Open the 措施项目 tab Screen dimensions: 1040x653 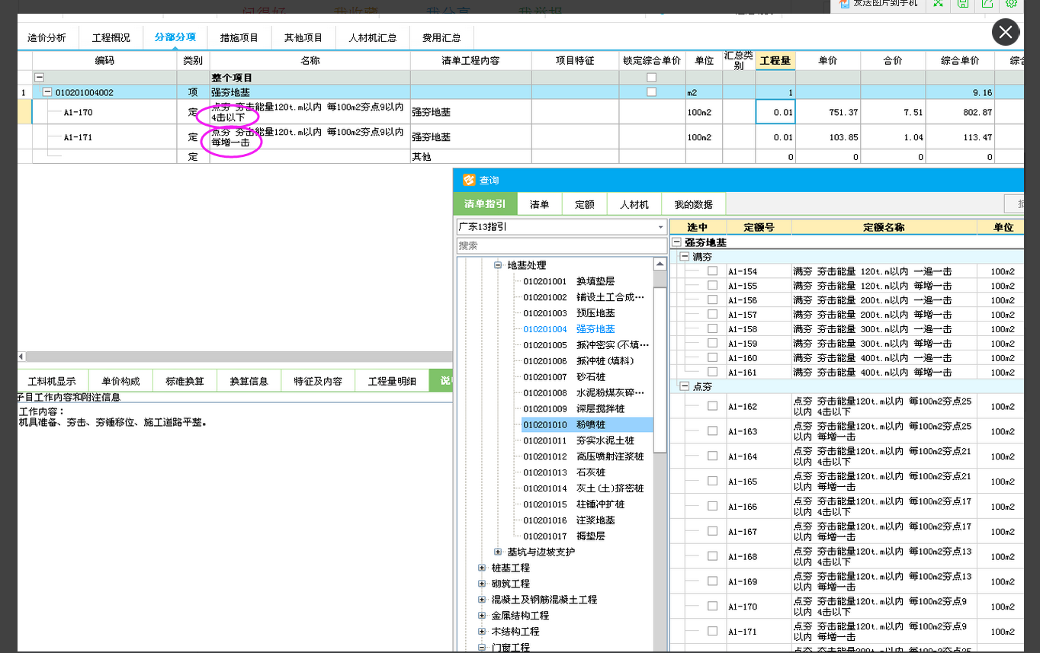pos(239,37)
